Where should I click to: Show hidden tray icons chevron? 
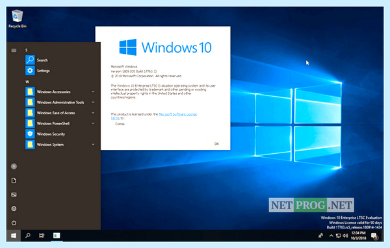pyautogui.click(x=331, y=236)
